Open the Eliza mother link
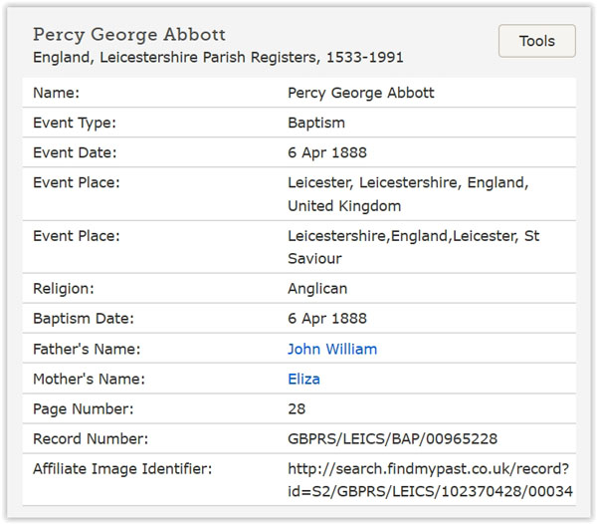 click(x=303, y=379)
